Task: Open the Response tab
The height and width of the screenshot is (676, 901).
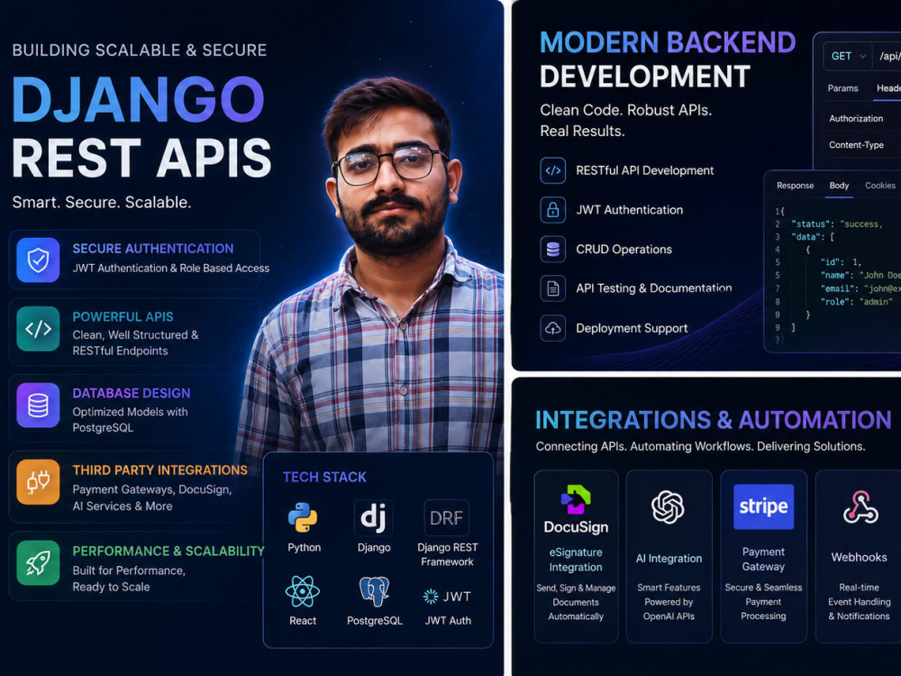Action: tap(795, 186)
